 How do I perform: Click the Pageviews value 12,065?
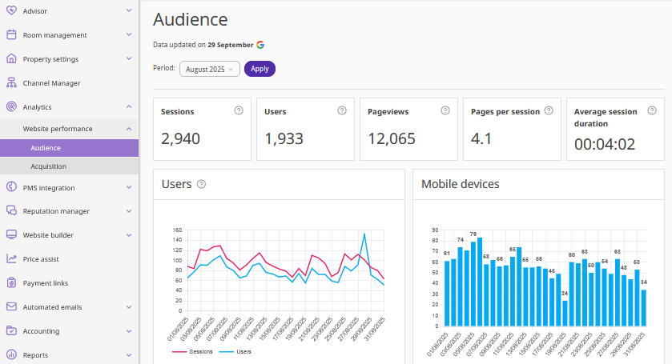392,138
